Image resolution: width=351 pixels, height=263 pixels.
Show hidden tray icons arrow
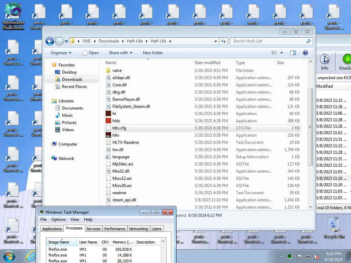tap(281, 256)
